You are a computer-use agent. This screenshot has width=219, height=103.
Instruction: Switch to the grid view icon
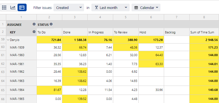(x=4, y=8)
